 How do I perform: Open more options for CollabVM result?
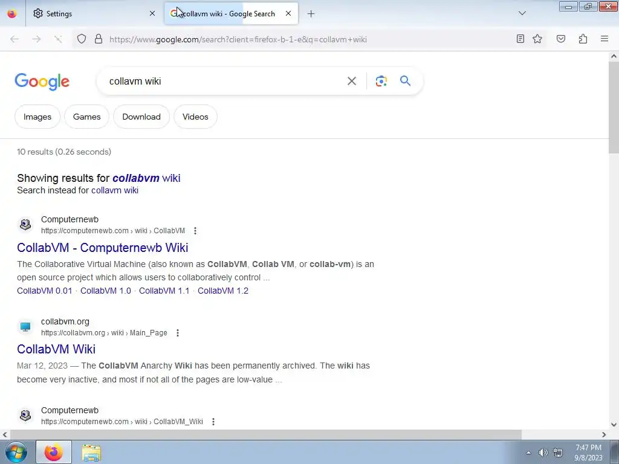tap(195, 231)
